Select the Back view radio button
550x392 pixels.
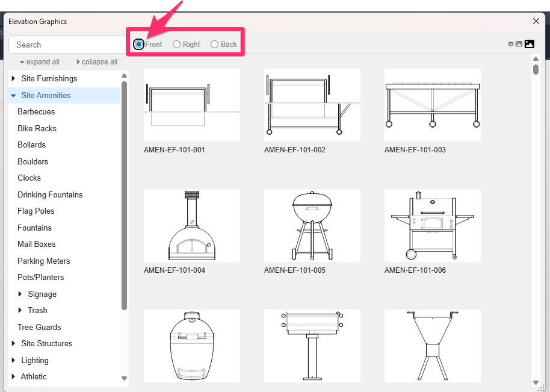click(214, 44)
